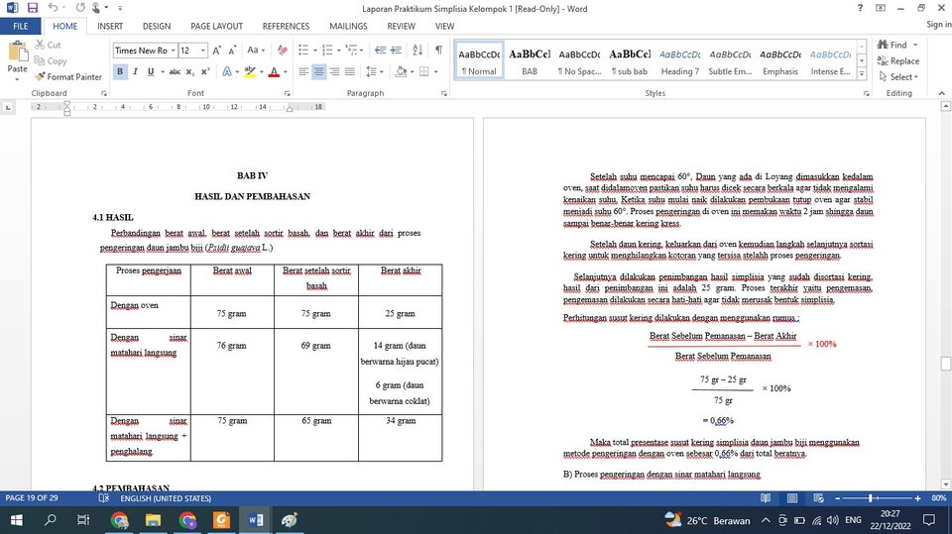Toggle Center alignment
Viewport: 952px width, 534px height.
[318, 71]
